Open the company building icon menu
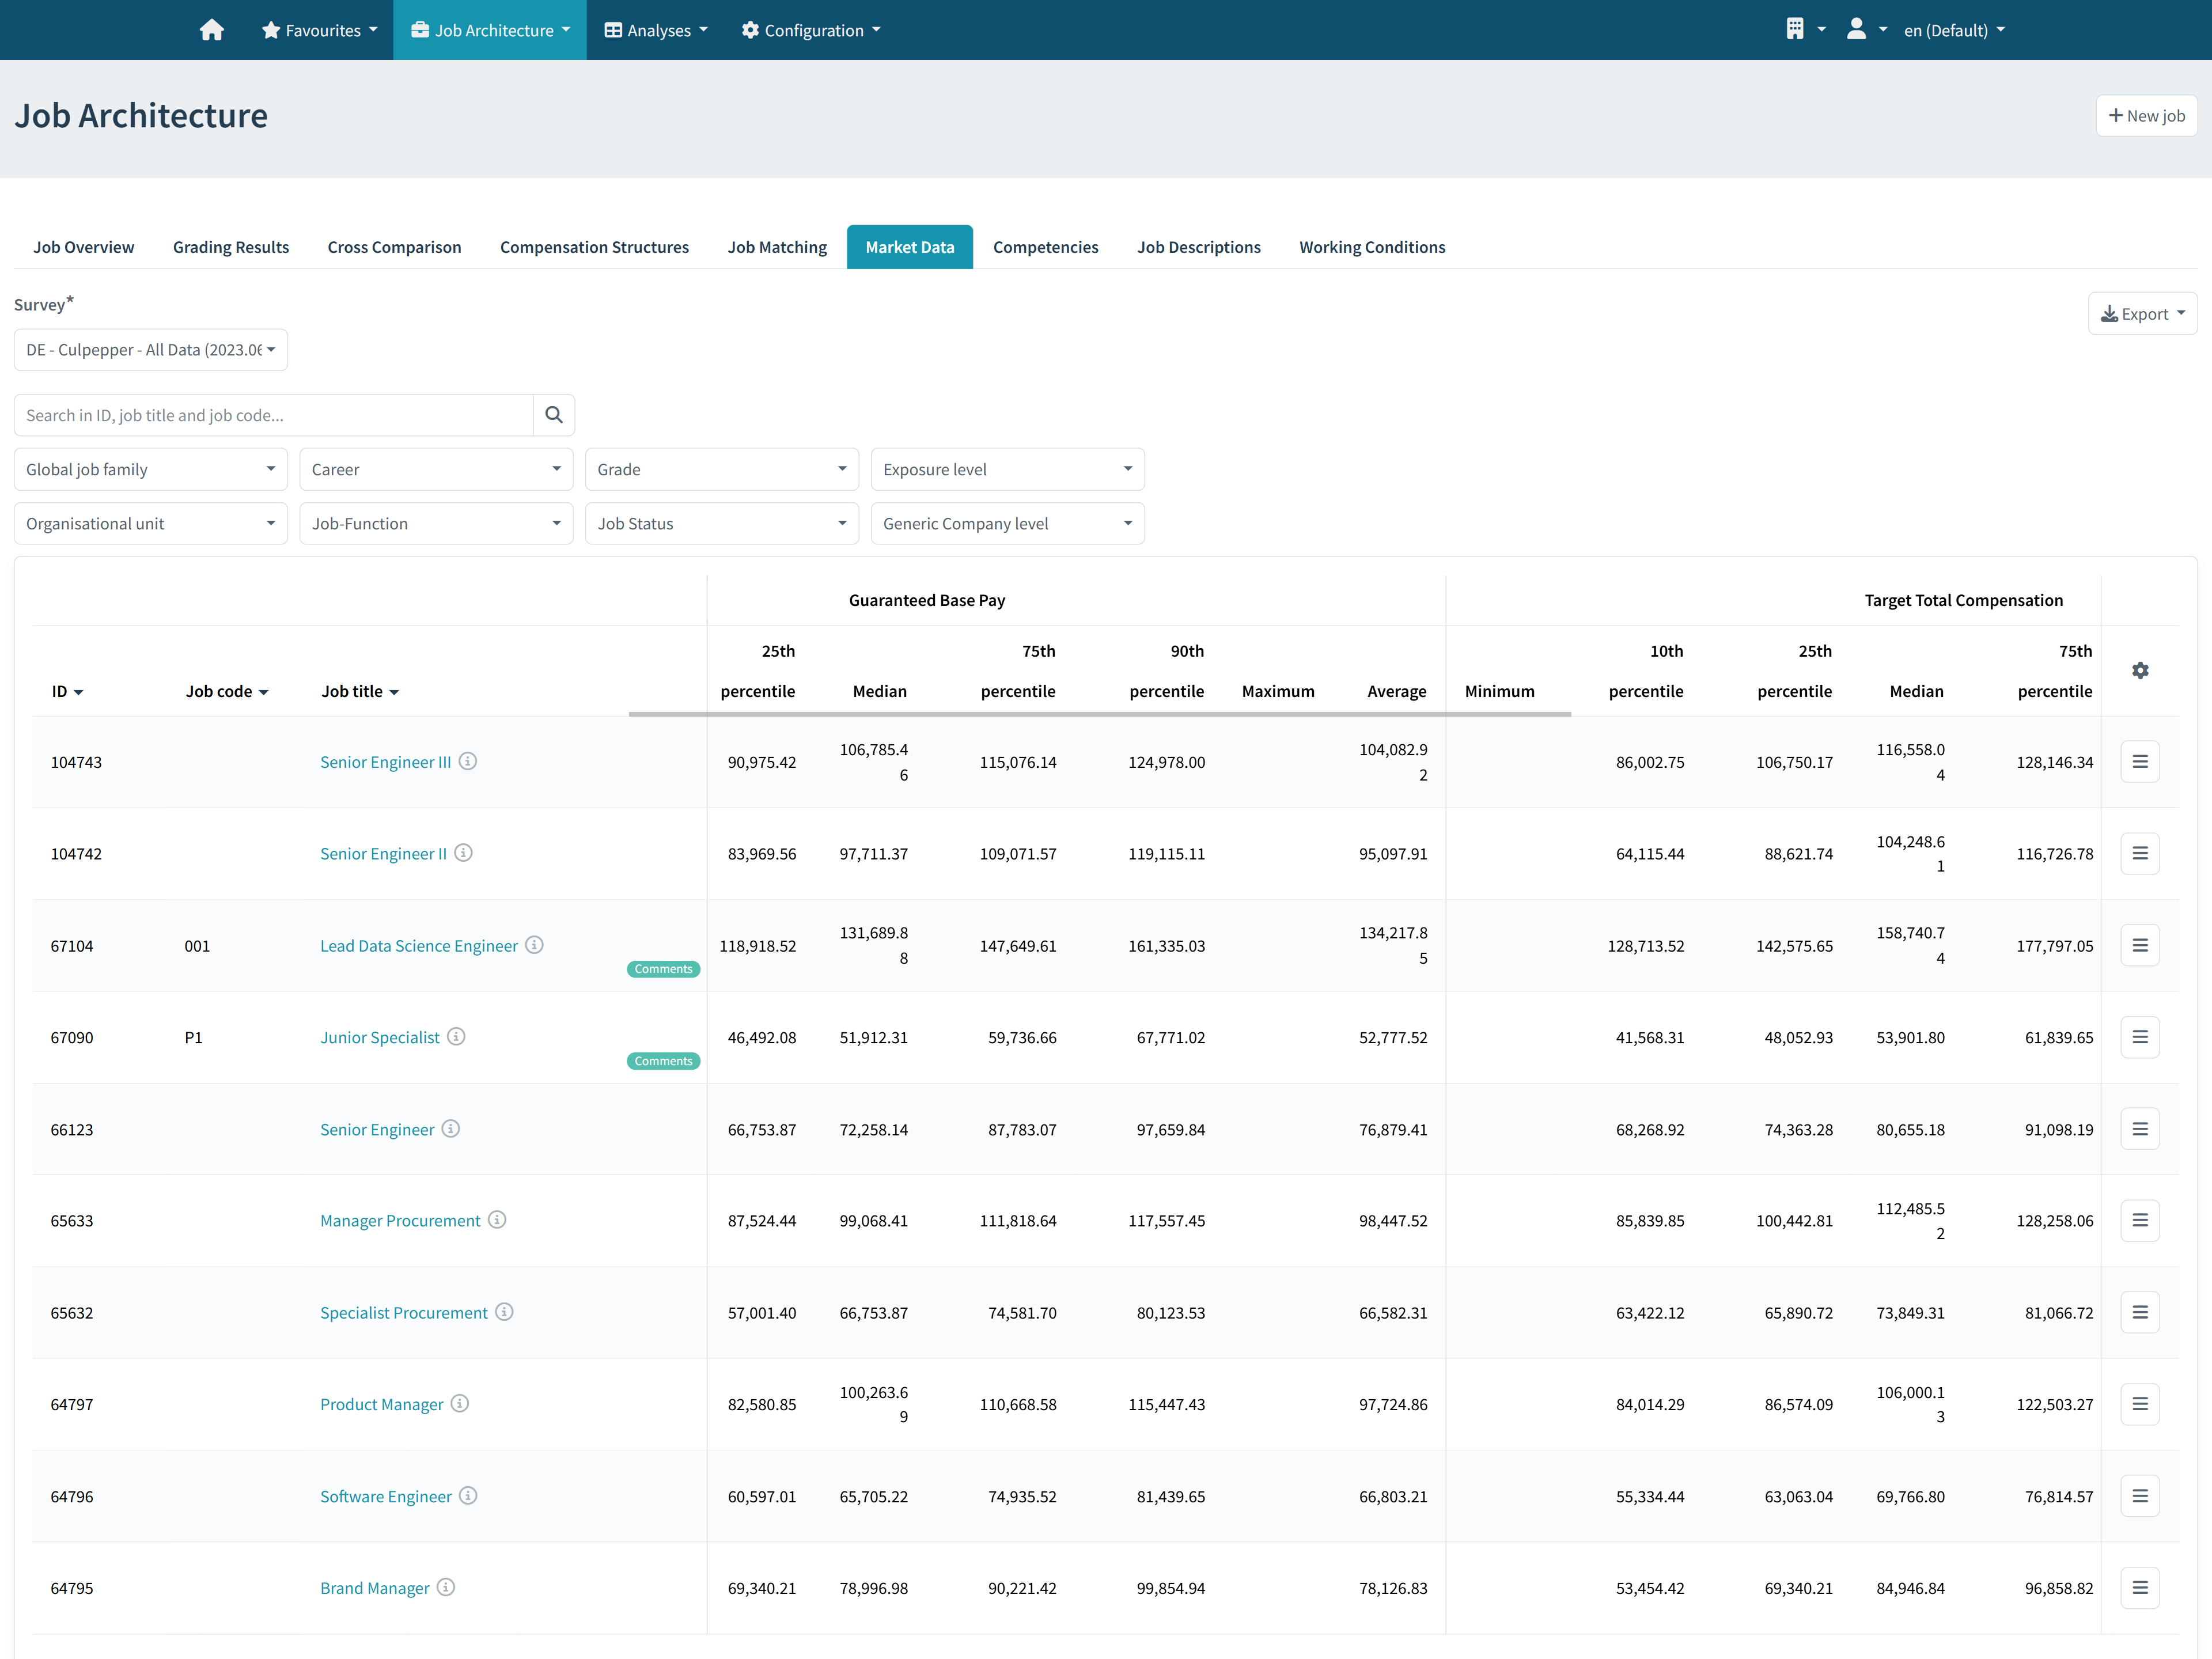 (x=1805, y=30)
